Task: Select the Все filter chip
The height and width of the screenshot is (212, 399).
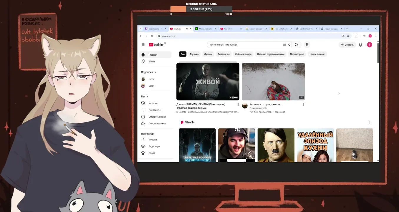Action: point(183,54)
